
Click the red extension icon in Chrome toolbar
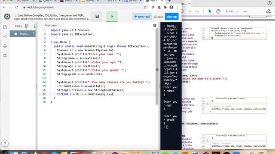pos(159,7)
